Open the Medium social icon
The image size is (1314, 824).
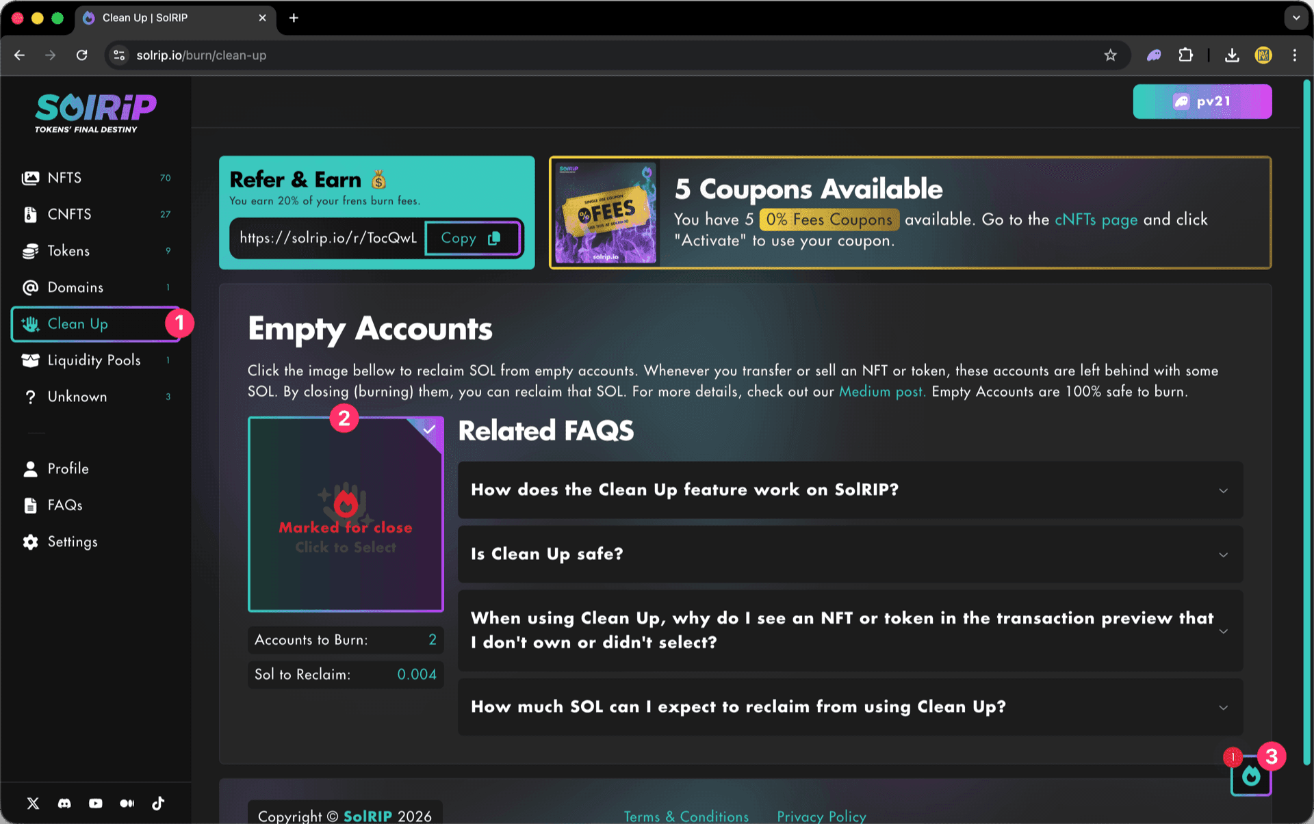tap(127, 803)
